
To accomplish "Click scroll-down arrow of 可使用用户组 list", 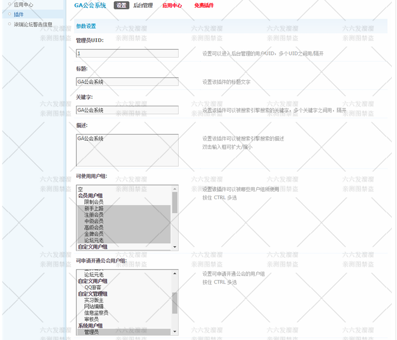I will tap(175, 247).
